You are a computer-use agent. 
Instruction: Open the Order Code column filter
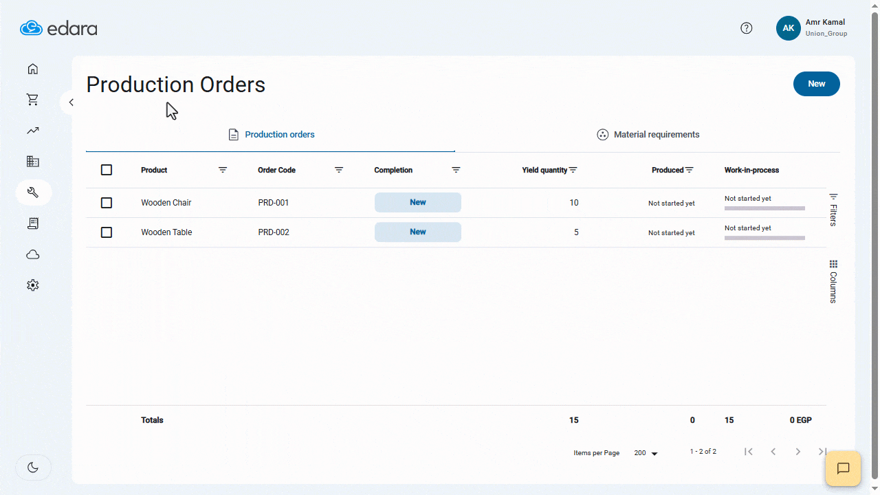click(339, 170)
